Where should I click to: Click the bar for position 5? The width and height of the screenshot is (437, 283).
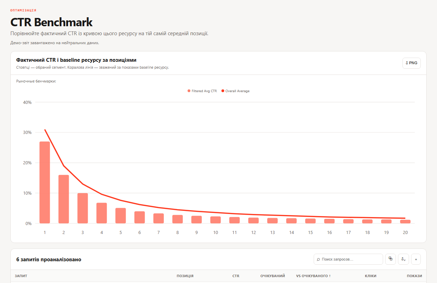click(x=121, y=216)
